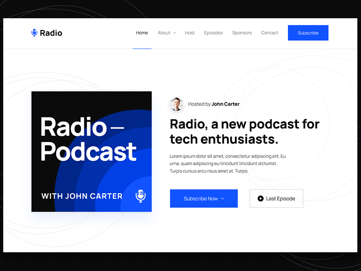Click John Carter's avatar photo
The height and width of the screenshot is (271, 361).
176,104
